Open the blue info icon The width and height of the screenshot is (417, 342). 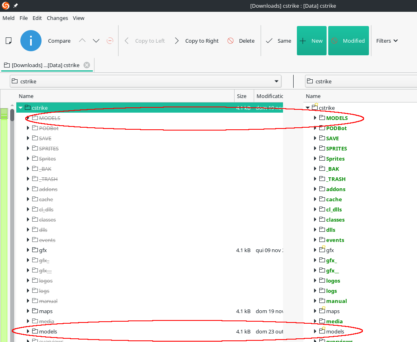click(31, 41)
